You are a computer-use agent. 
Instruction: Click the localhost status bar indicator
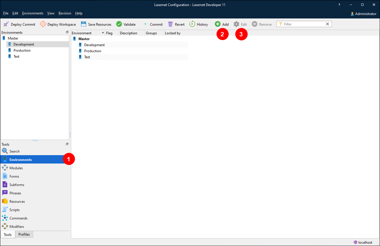click(x=363, y=243)
